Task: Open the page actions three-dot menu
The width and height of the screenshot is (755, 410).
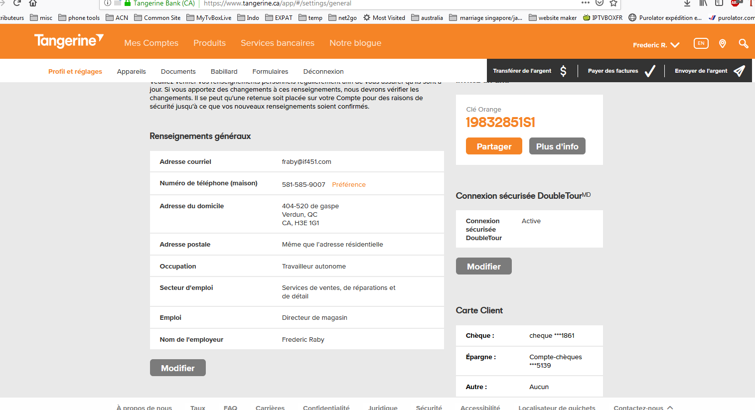Action: [x=585, y=3]
